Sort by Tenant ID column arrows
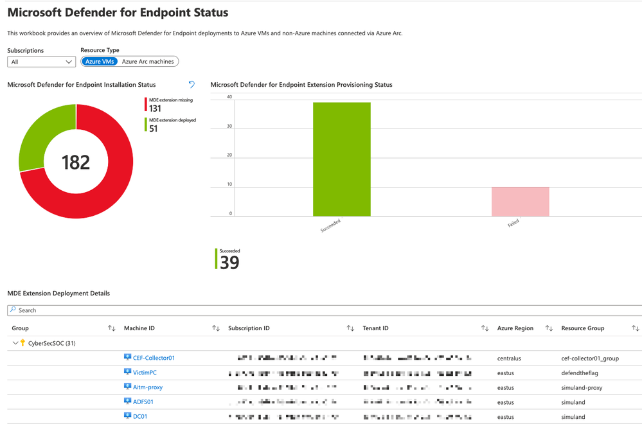Viewport: 642px width, 424px height. click(x=485, y=328)
